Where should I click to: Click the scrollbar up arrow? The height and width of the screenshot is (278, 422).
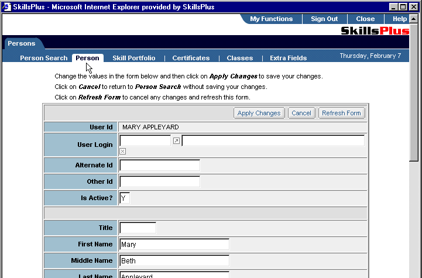414,19
